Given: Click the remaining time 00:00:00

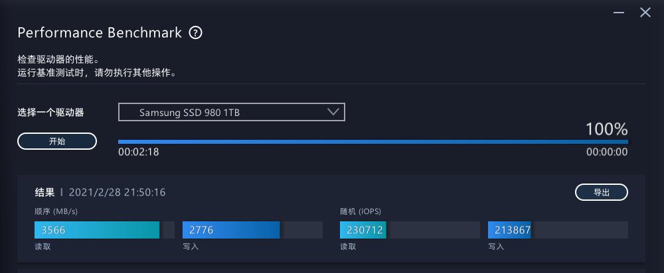Looking at the screenshot, I should [607, 152].
